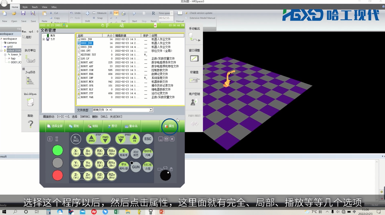Click the Jog点动 icon
The height and width of the screenshot is (215, 385).
tap(30, 81)
